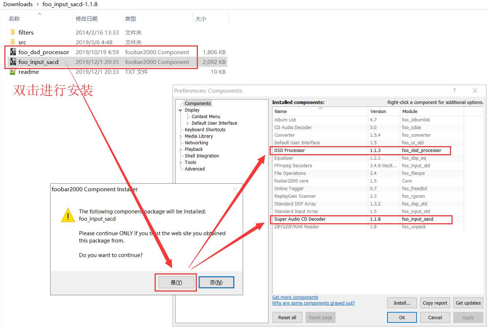This screenshot has height=329, width=489.
Task: Expand the Playback tree node
Action: click(180, 149)
